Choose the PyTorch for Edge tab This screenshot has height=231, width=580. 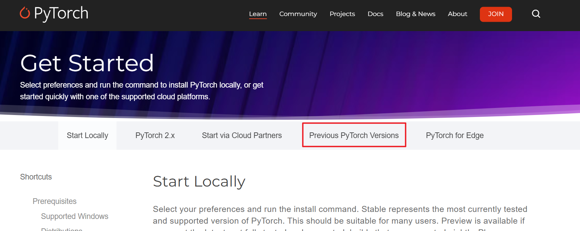click(455, 135)
